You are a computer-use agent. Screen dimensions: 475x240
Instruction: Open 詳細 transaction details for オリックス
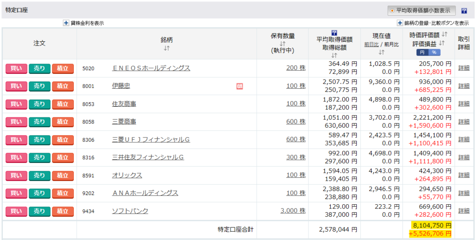click(x=463, y=175)
